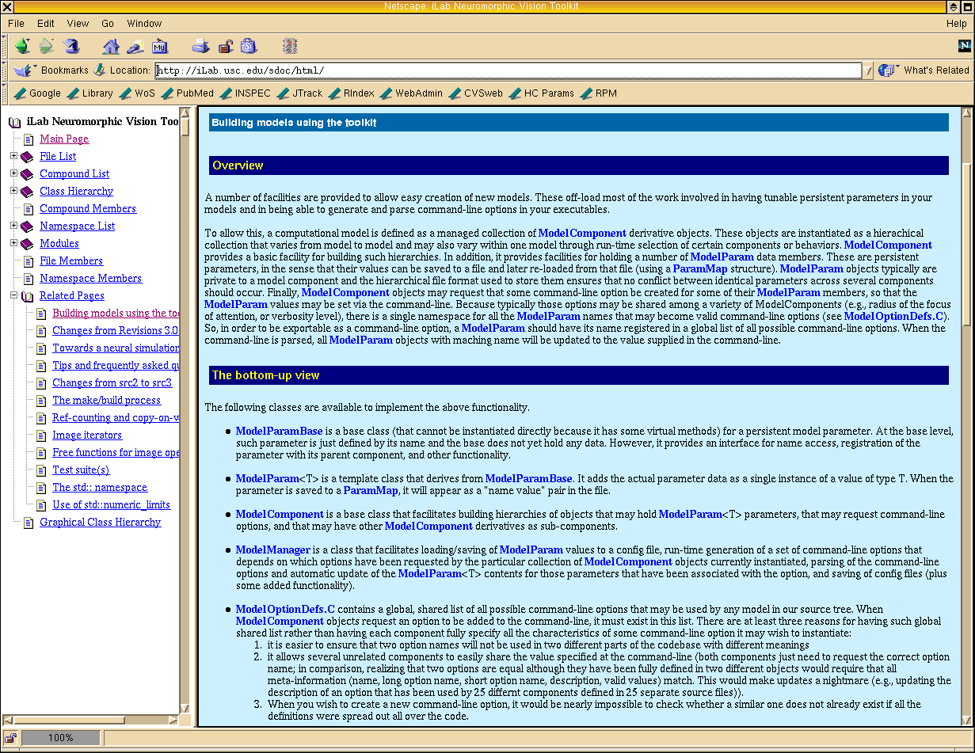The width and height of the screenshot is (975, 753).
Task: Click the JTrack personal toolbar bookmark
Action: coord(299,93)
